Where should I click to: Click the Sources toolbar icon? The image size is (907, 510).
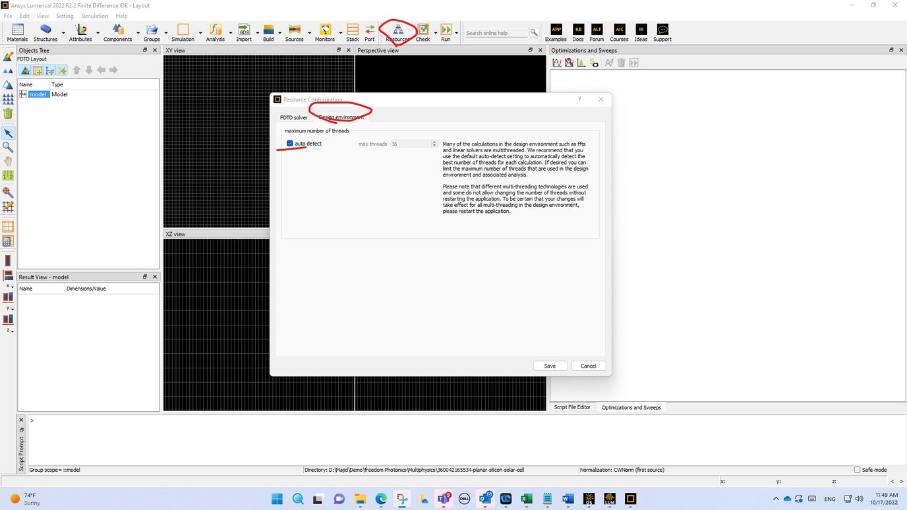pos(294,31)
